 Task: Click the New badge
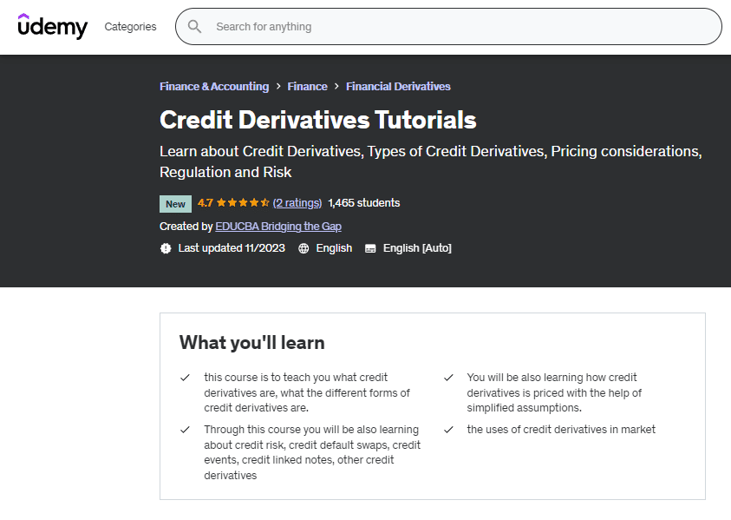point(175,204)
